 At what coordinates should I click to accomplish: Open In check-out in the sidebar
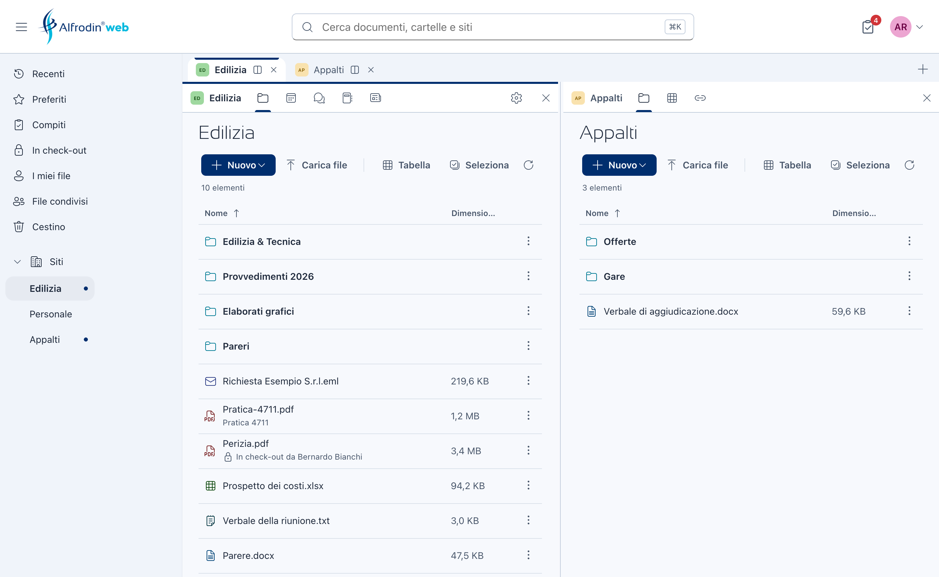[x=59, y=150]
